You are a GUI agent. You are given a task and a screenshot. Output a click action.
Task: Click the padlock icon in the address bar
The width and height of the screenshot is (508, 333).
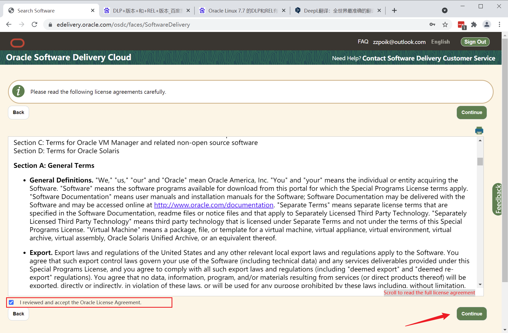pyautogui.click(x=50, y=25)
